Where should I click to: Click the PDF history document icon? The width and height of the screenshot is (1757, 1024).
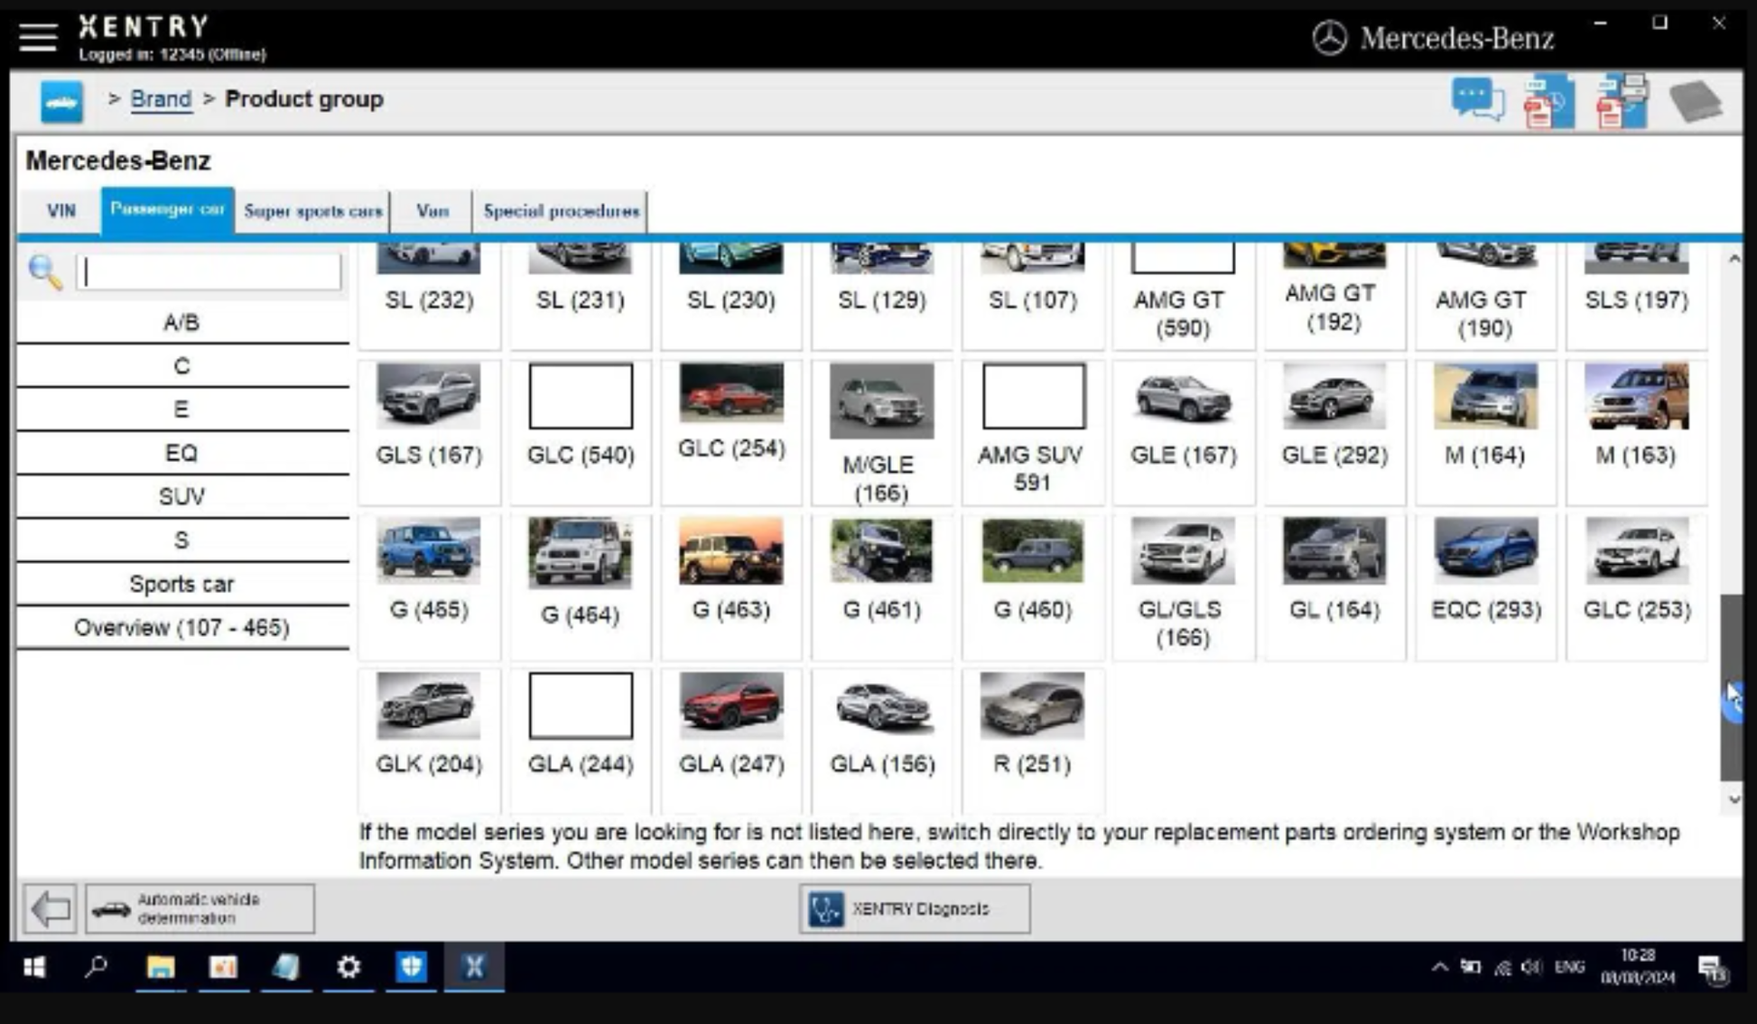tap(1548, 101)
